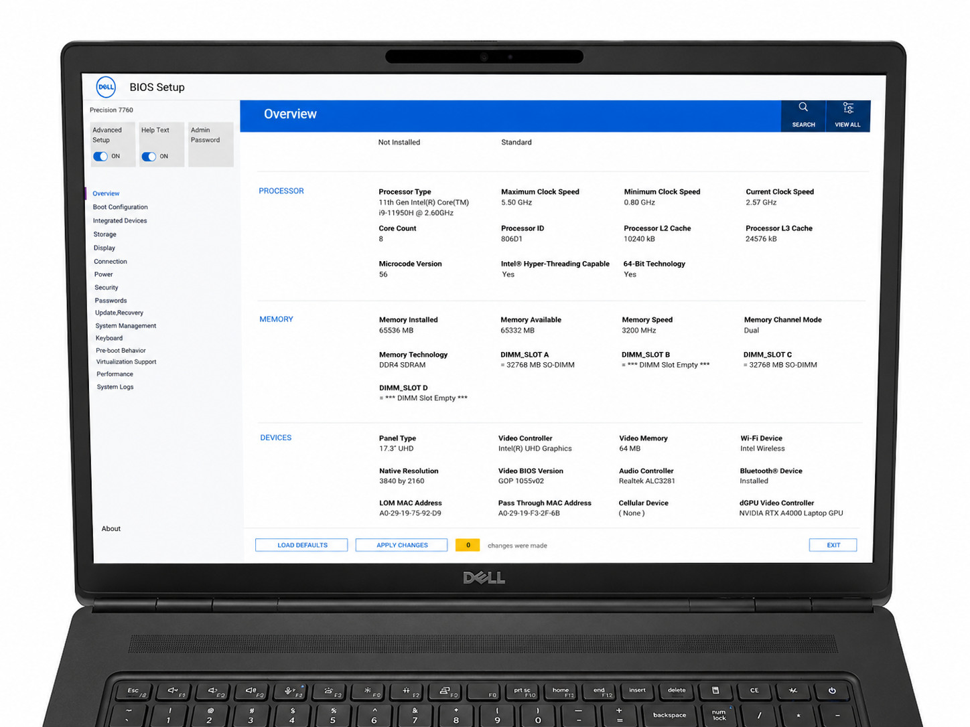This screenshot has width=970, height=727.
Task: Click Video BIOS Version value GOP 1055v02
Action: pos(521,481)
